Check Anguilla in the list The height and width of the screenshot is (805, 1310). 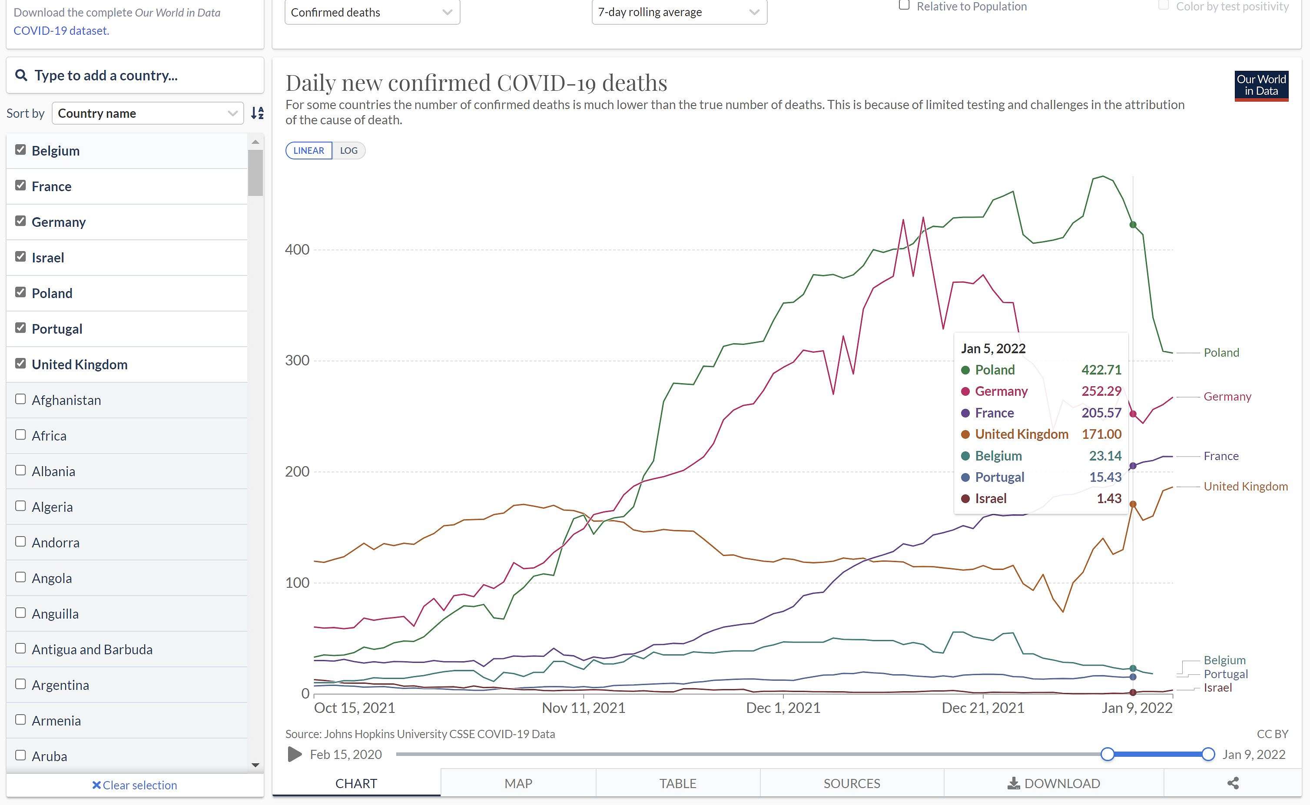tap(21, 613)
